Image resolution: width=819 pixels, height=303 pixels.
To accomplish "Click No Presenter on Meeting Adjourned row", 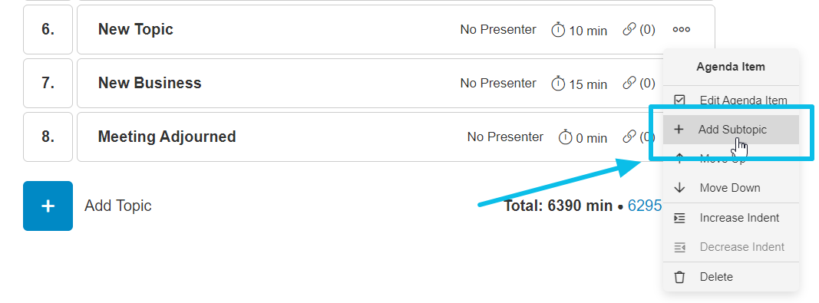I will coord(505,137).
